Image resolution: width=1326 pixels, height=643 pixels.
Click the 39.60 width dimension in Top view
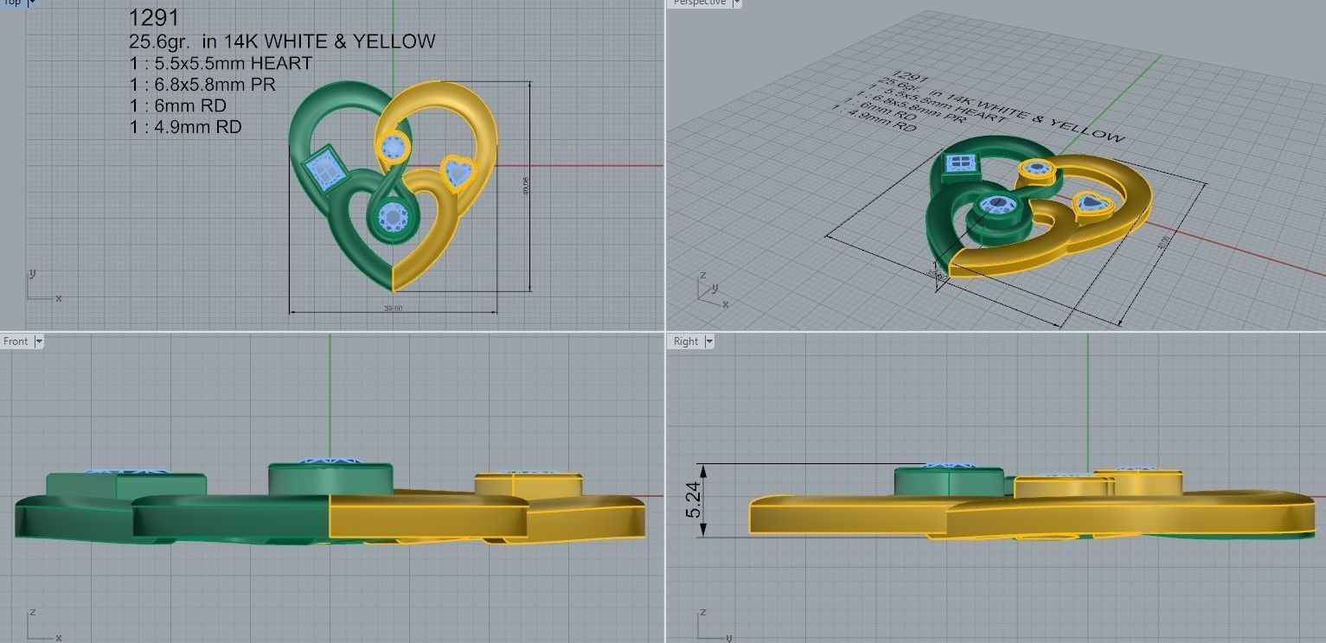tap(394, 309)
